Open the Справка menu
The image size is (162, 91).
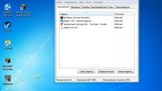click(98, 2)
